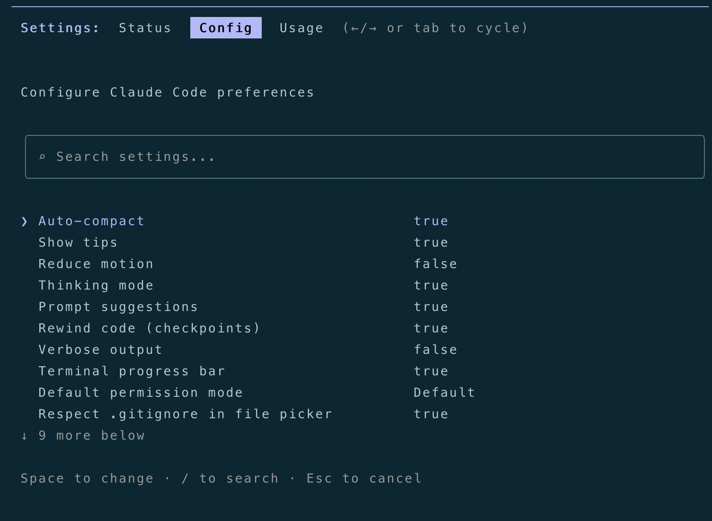
Task: Enable Reduce motion false value
Action: point(435,264)
